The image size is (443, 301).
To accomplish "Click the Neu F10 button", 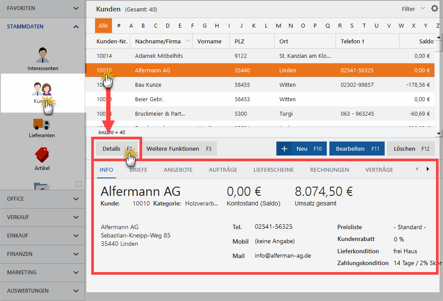I will [x=301, y=149].
